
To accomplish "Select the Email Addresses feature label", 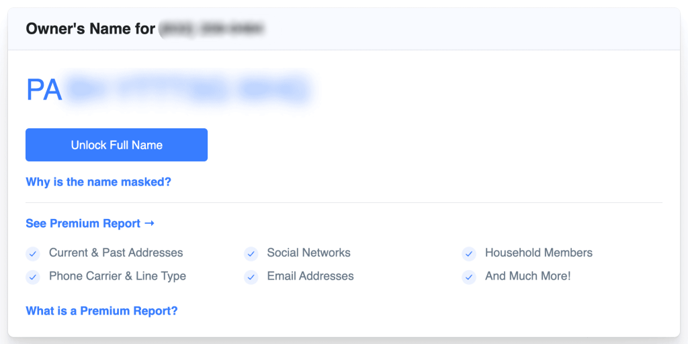I will 310,276.
